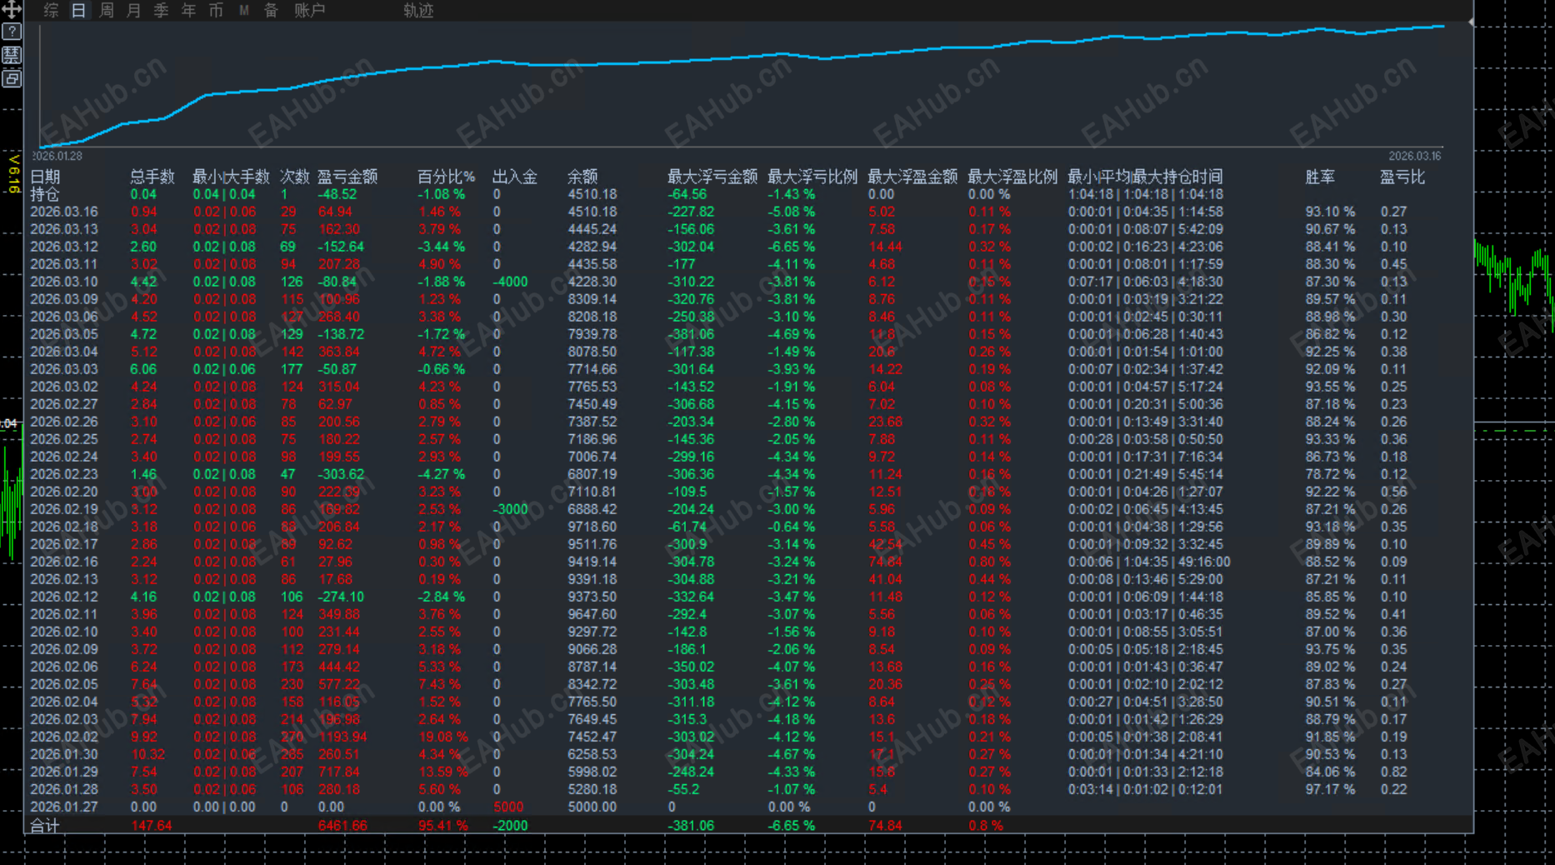
Task: Switch to the 综 summary tab
Action: [52, 10]
